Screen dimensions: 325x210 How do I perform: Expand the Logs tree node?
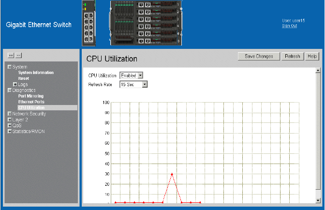(x=15, y=85)
